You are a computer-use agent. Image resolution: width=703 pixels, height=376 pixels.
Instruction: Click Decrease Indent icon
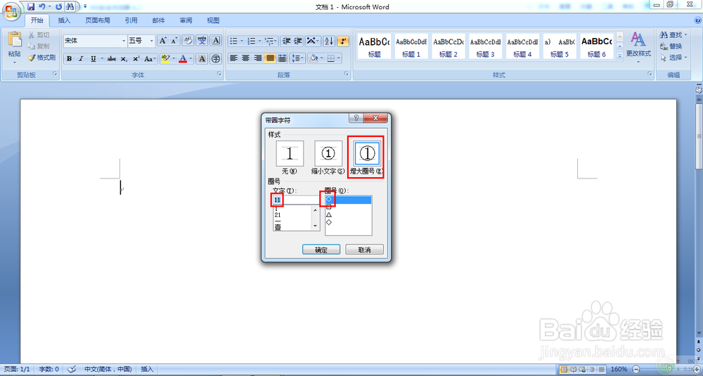(287, 41)
